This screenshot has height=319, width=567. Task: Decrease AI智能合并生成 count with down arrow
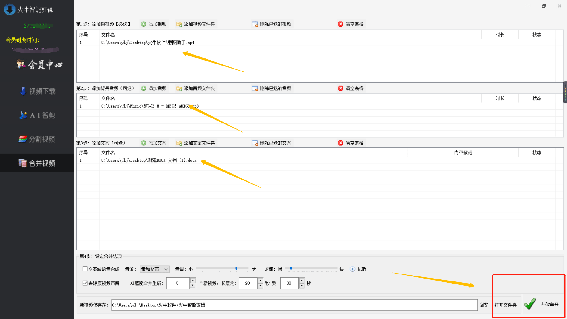pos(193,286)
